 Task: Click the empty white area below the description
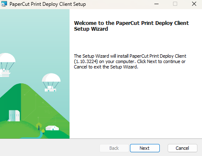135,104
